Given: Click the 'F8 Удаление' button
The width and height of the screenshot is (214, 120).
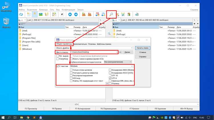Looking at the screenshot, I should pyautogui.click(x=160, y=109).
